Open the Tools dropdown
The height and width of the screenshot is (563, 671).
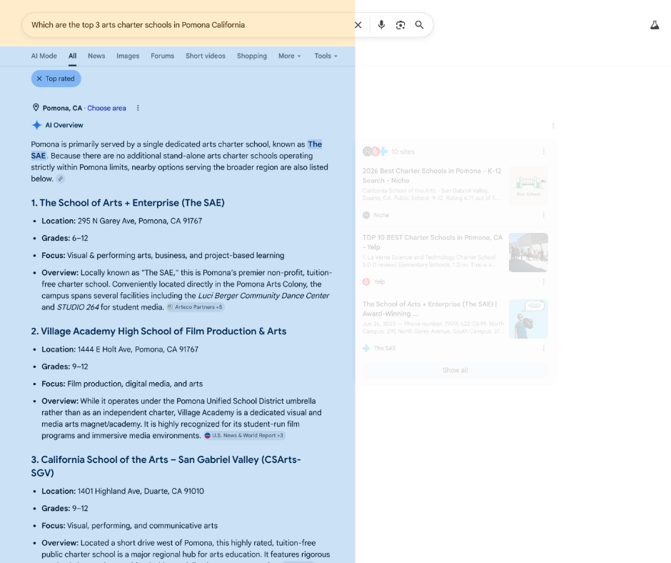326,56
